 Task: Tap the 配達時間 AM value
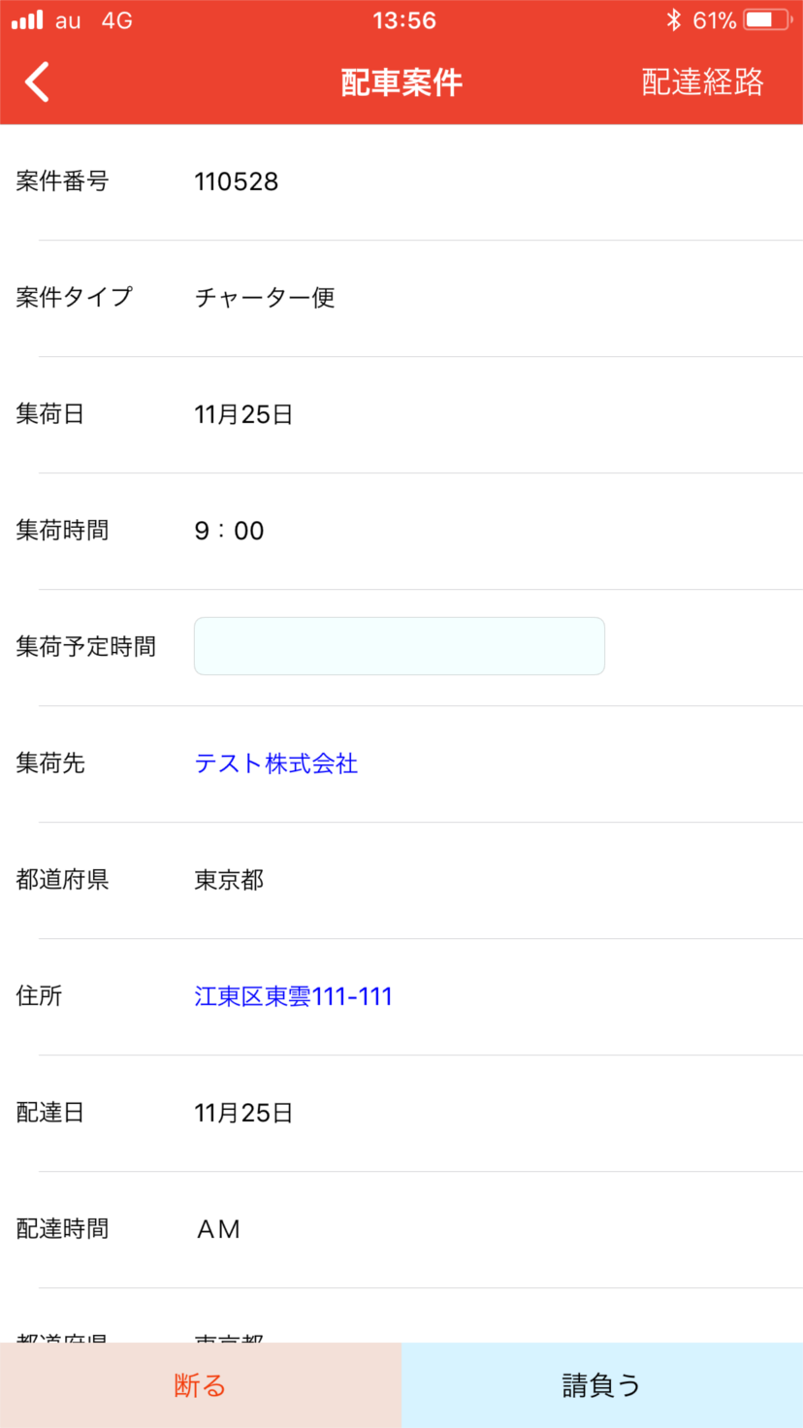point(218,1229)
